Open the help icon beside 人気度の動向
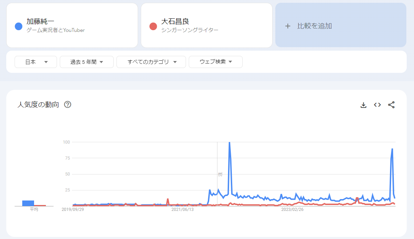414x239 pixels. tap(68, 104)
